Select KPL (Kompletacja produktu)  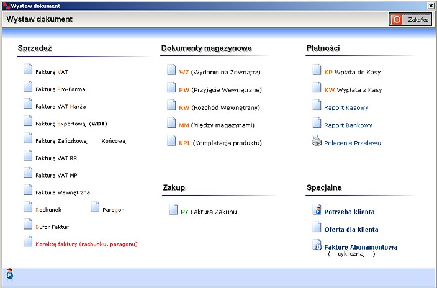point(220,143)
